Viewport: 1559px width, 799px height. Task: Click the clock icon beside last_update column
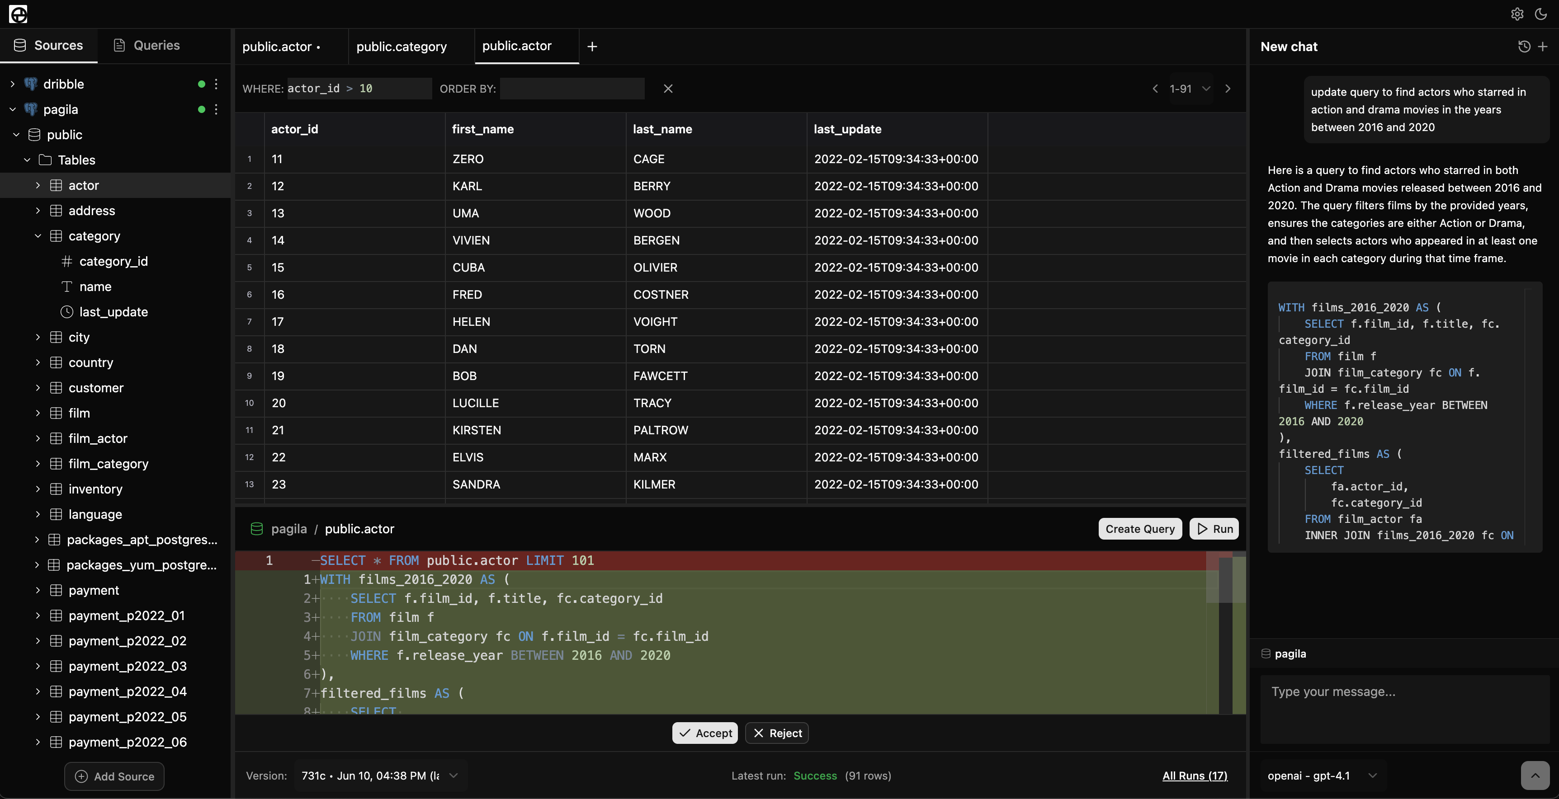[66, 311]
